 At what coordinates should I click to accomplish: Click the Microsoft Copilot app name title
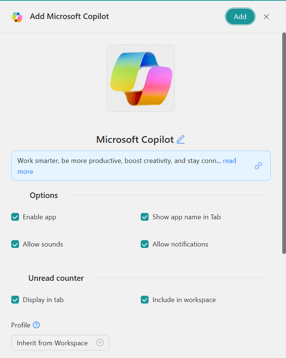135,139
